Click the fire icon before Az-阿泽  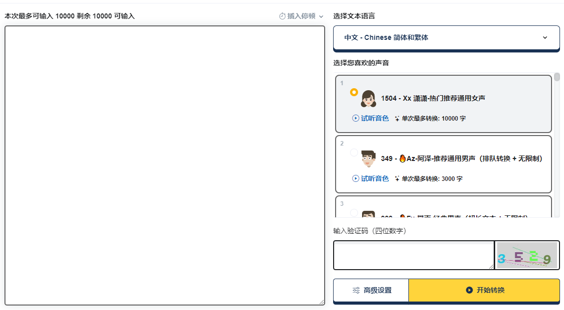coord(402,158)
